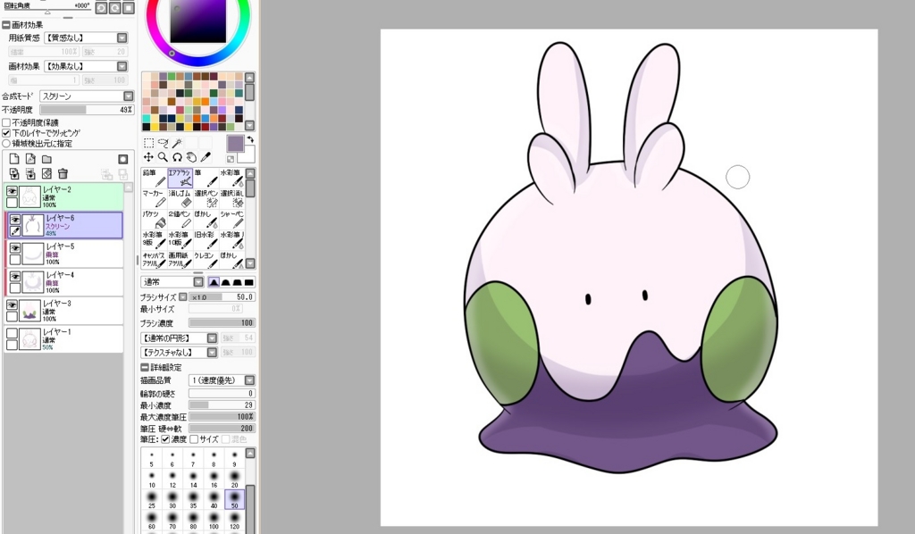
Task: Open the 【テクスチャなし】 texture dropdown
Action: 212,353
